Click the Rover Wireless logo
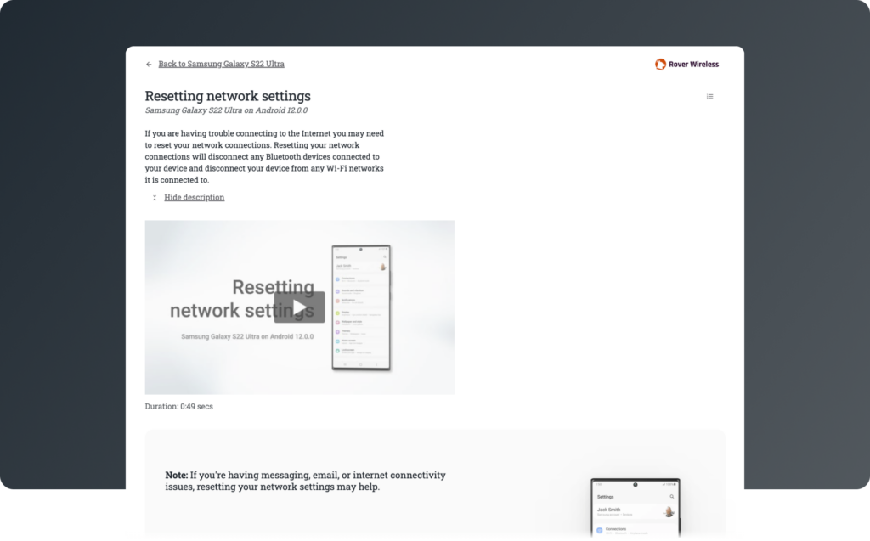 pyautogui.click(x=686, y=65)
